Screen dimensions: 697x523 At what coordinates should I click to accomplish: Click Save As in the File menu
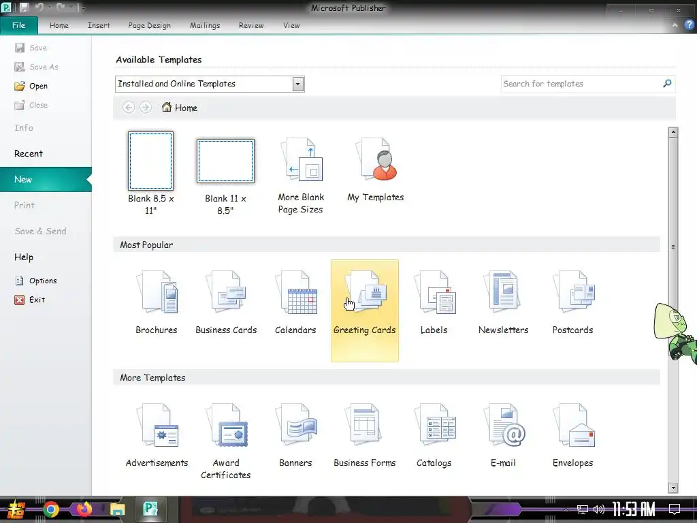[37, 67]
